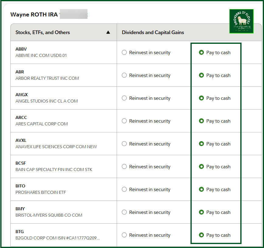264x248 pixels.
Task: Click the Dividends and Capital Gains header
Action: point(153,32)
